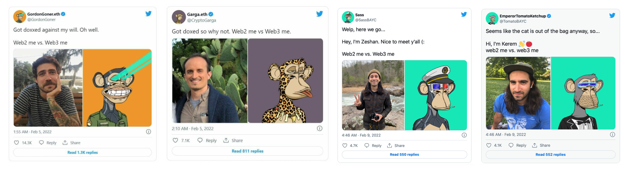Open info icon on EmperorTomatoKetchup tweet
The height and width of the screenshot is (170, 626).
click(612, 135)
